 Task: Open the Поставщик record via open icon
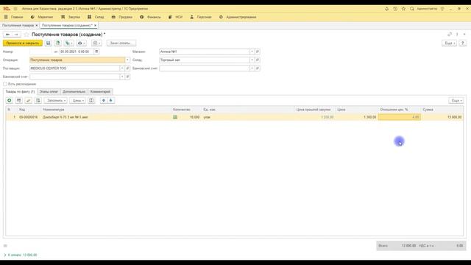[x=127, y=68]
